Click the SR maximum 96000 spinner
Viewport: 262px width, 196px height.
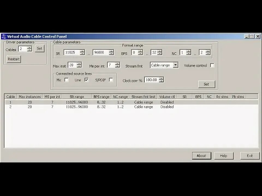(111, 52)
